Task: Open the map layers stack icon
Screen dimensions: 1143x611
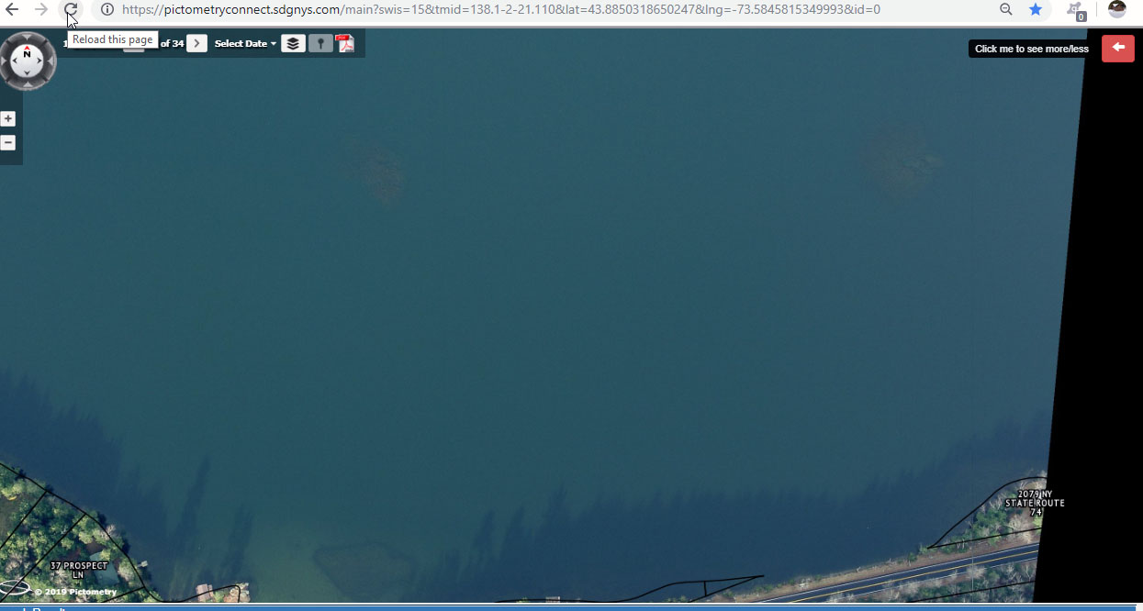Action: [x=293, y=43]
